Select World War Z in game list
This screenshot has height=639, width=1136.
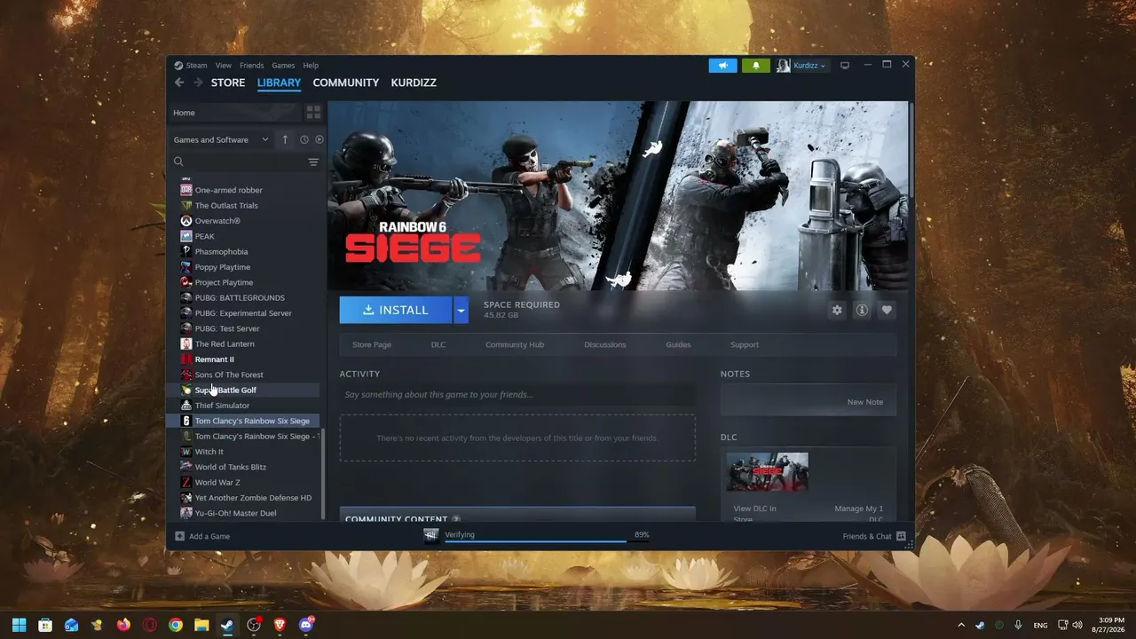point(217,483)
